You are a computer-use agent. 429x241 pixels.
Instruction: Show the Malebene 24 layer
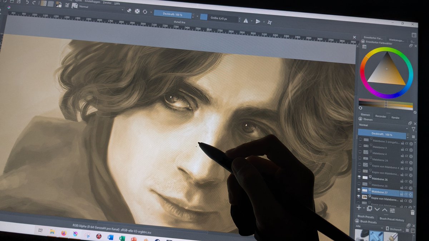pyautogui.click(x=360, y=158)
